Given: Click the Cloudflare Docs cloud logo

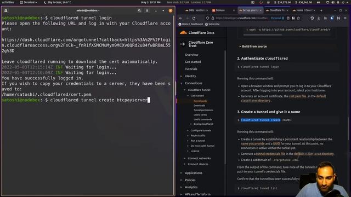Looking at the screenshot, I should tap(183, 33).
